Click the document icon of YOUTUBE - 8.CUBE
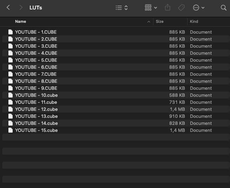This screenshot has height=188, width=230. pyautogui.click(x=11, y=81)
